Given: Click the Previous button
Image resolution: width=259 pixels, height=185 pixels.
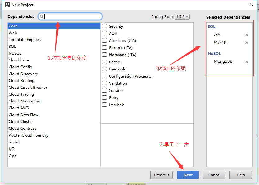Looking at the screenshot, I should pos(161,175).
